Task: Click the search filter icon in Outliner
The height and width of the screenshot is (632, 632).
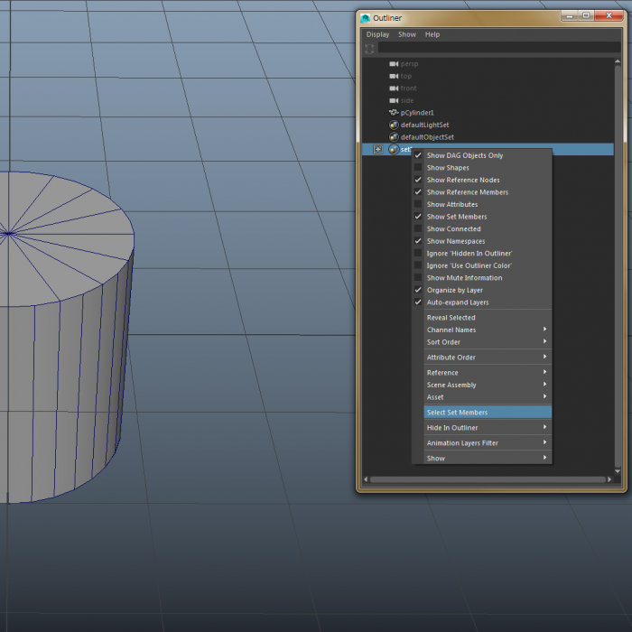Action: pos(369,49)
